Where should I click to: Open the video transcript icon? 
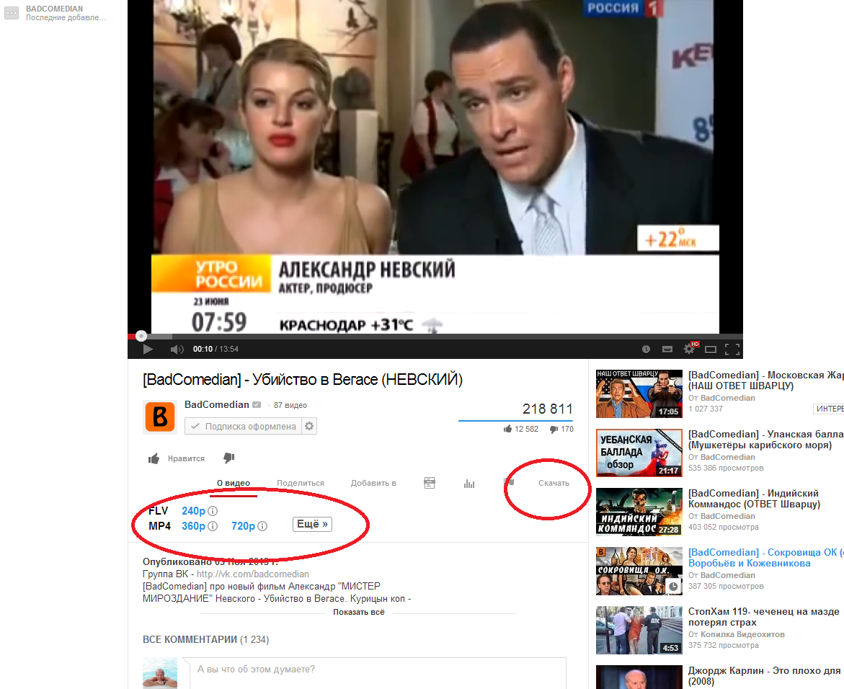tap(430, 483)
